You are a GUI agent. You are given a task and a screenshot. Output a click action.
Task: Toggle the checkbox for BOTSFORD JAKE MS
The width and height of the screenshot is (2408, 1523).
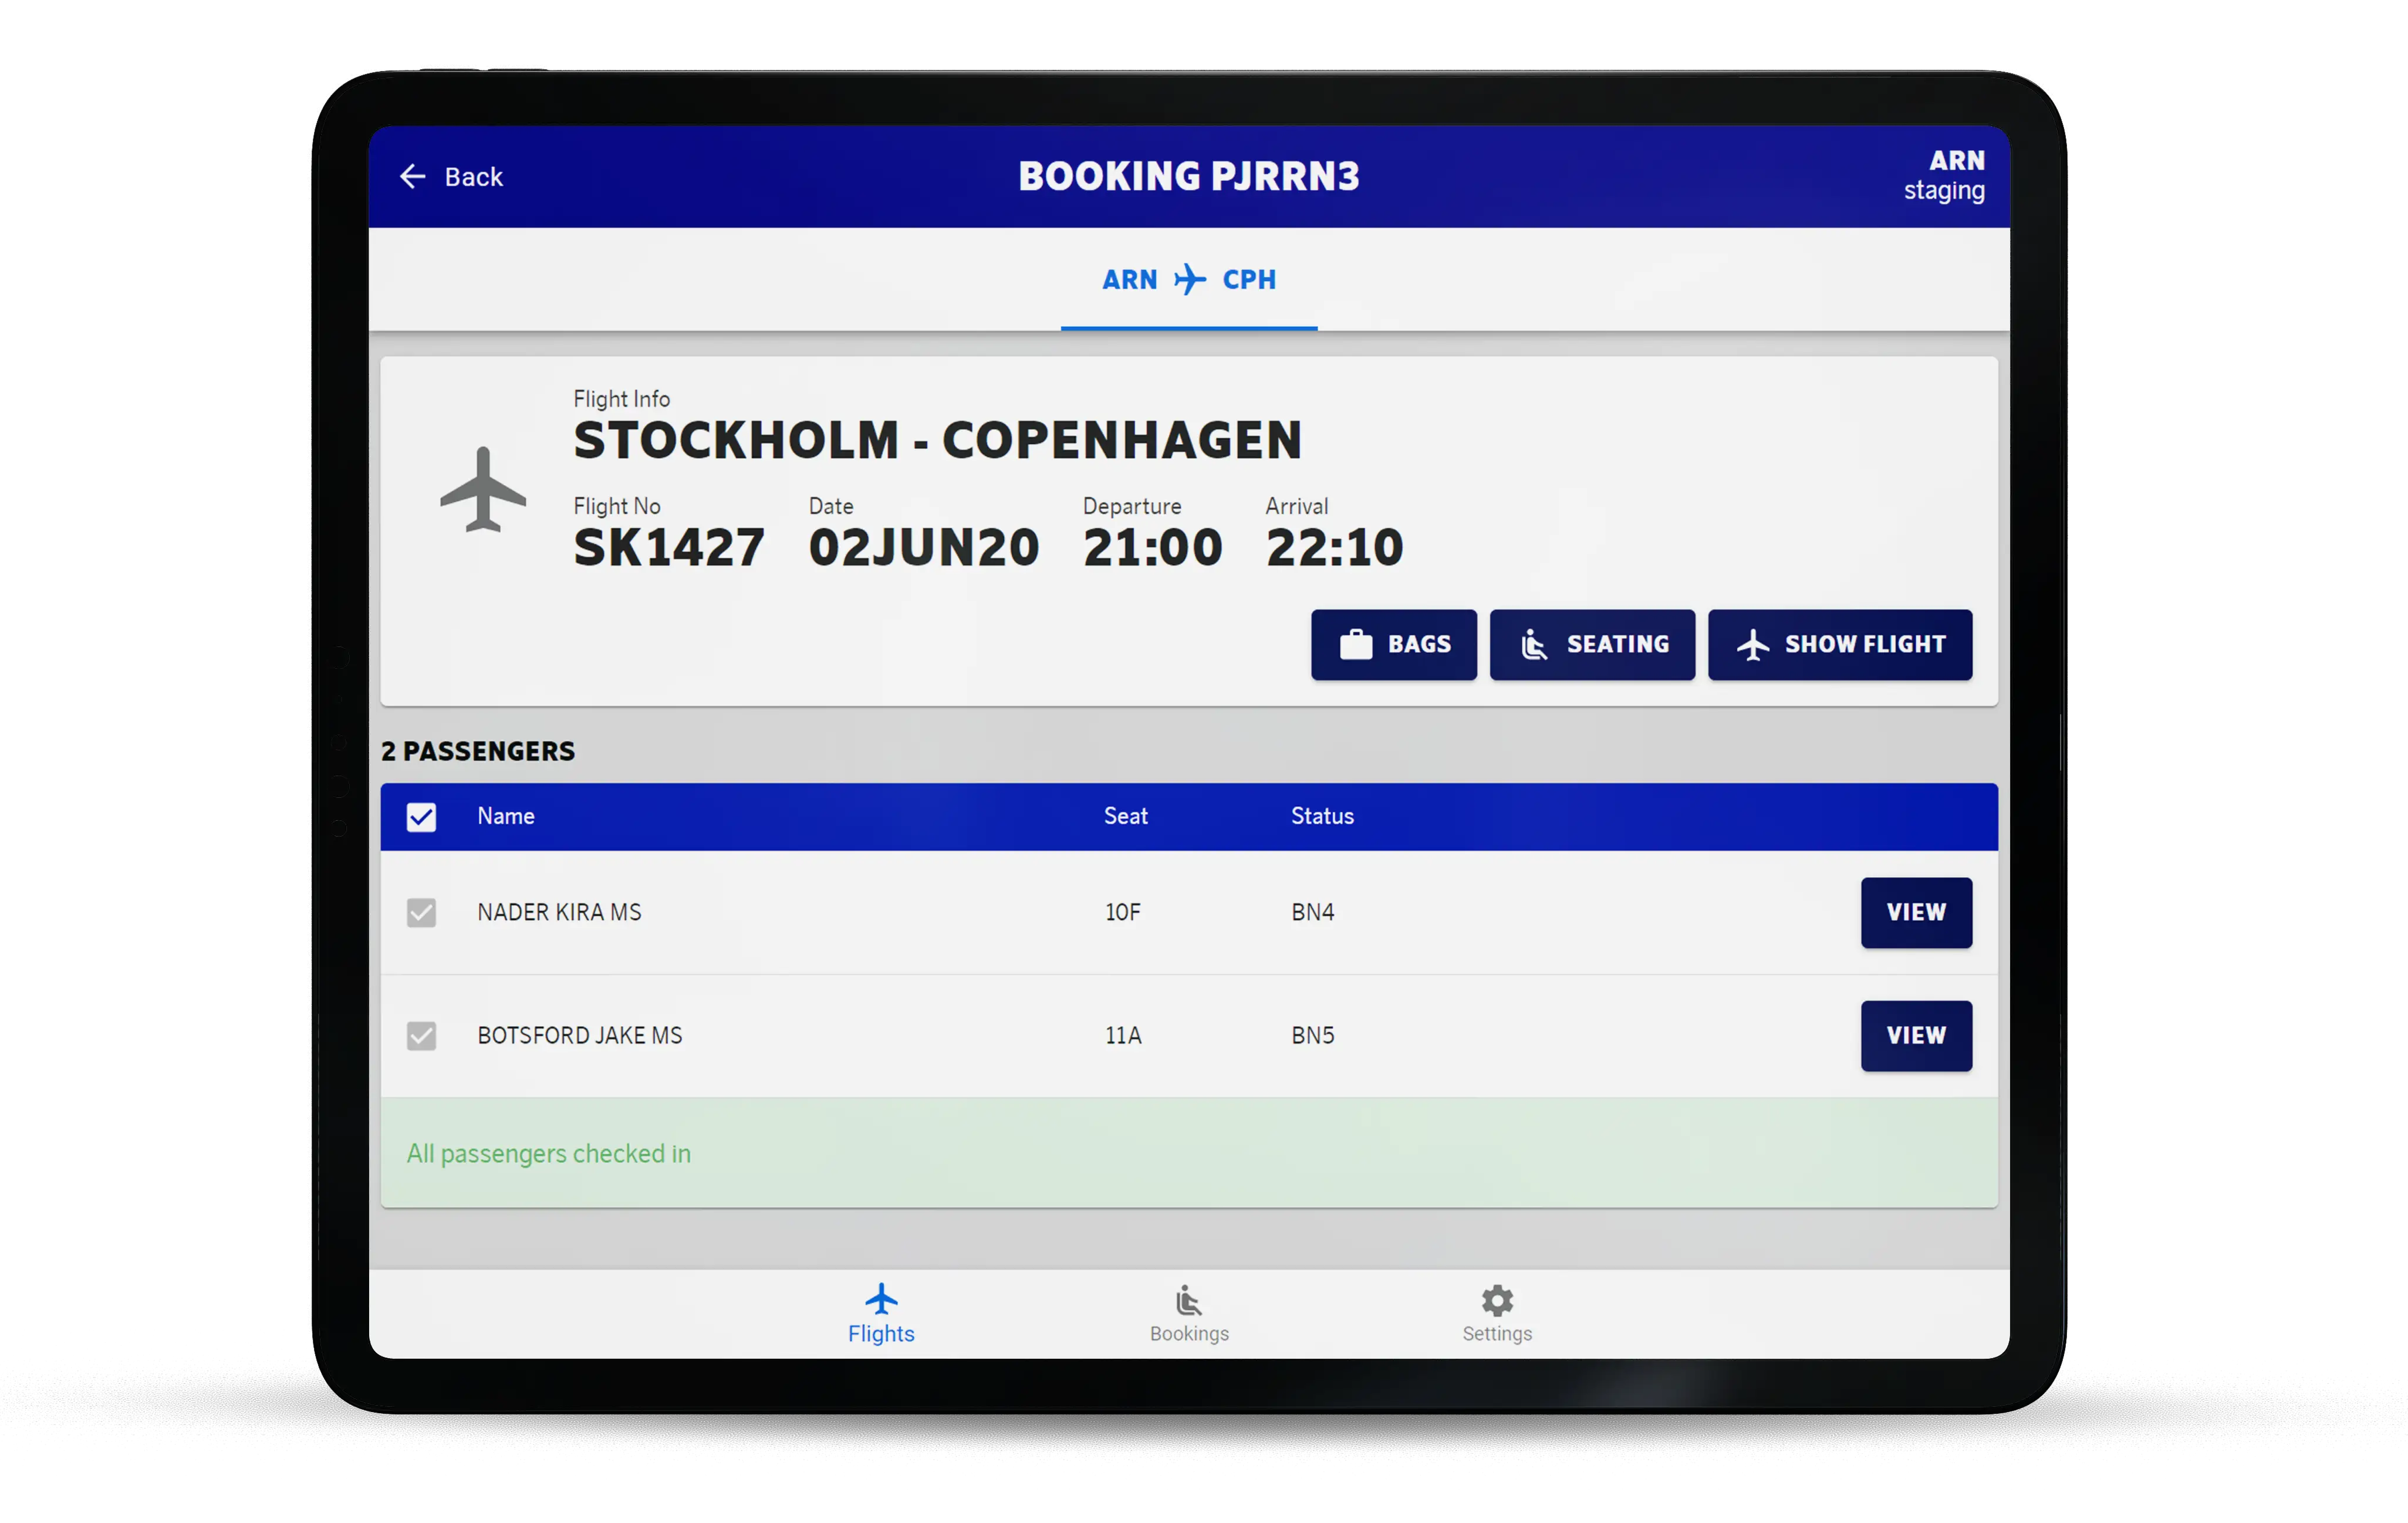421,1035
